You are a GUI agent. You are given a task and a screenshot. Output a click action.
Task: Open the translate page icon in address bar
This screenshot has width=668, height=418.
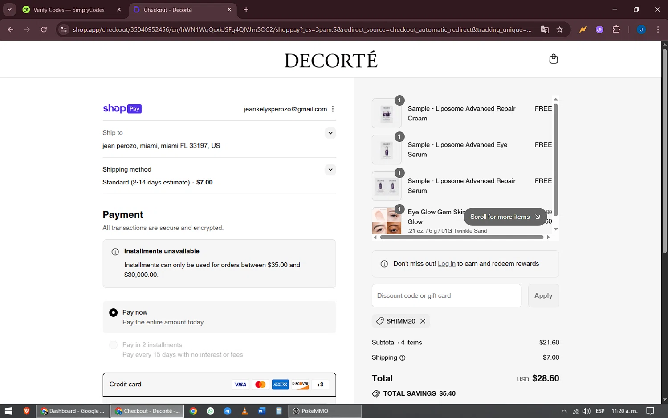(x=545, y=29)
